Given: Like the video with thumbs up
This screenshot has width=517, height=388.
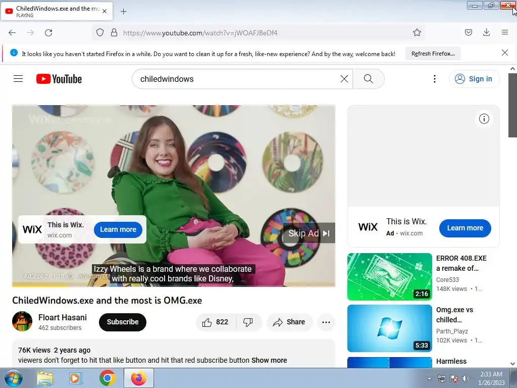Looking at the screenshot, I should coord(216,322).
